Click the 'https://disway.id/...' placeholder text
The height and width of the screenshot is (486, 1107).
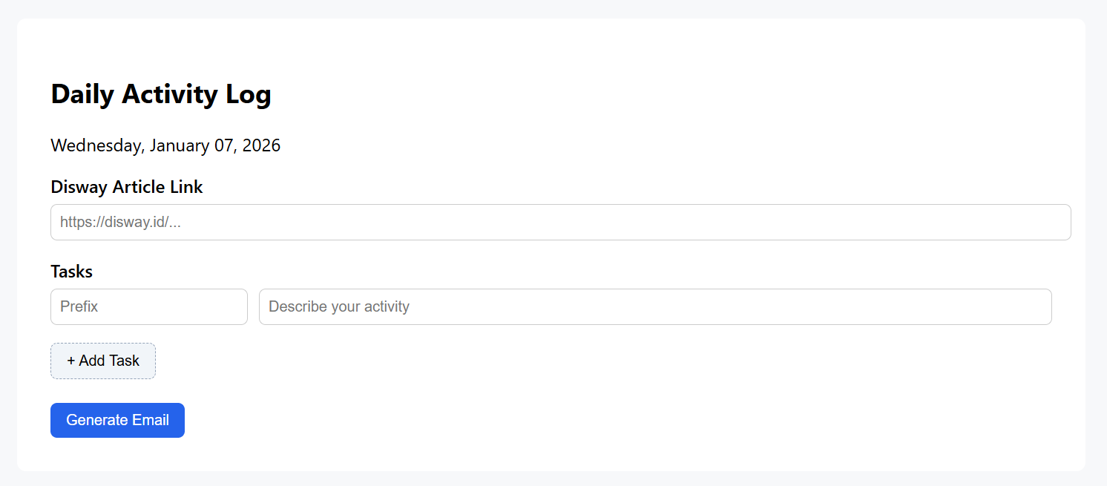click(x=121, y=223)
